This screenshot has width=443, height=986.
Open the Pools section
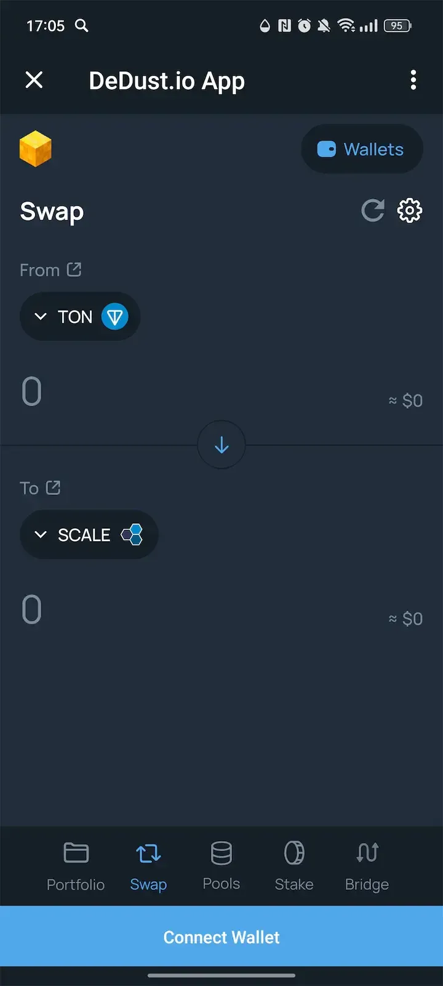pyautogui.click(x=221, y=866)
